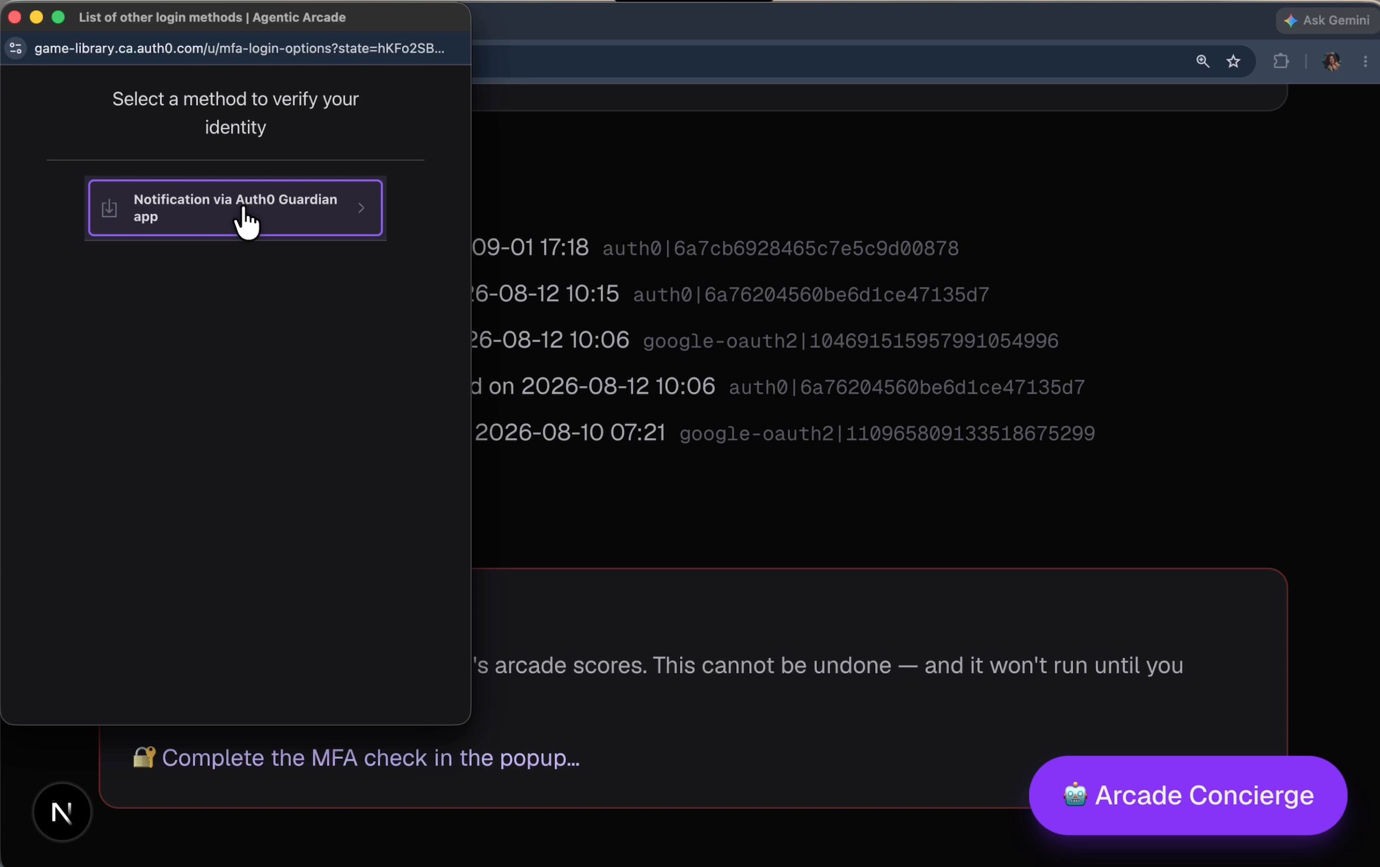Click the popup URL address field
Screen dimensions: 1380x867
[x=239, y=48]
